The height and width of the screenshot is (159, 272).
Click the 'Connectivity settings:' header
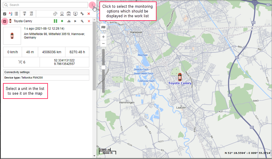tap(46, 72)
